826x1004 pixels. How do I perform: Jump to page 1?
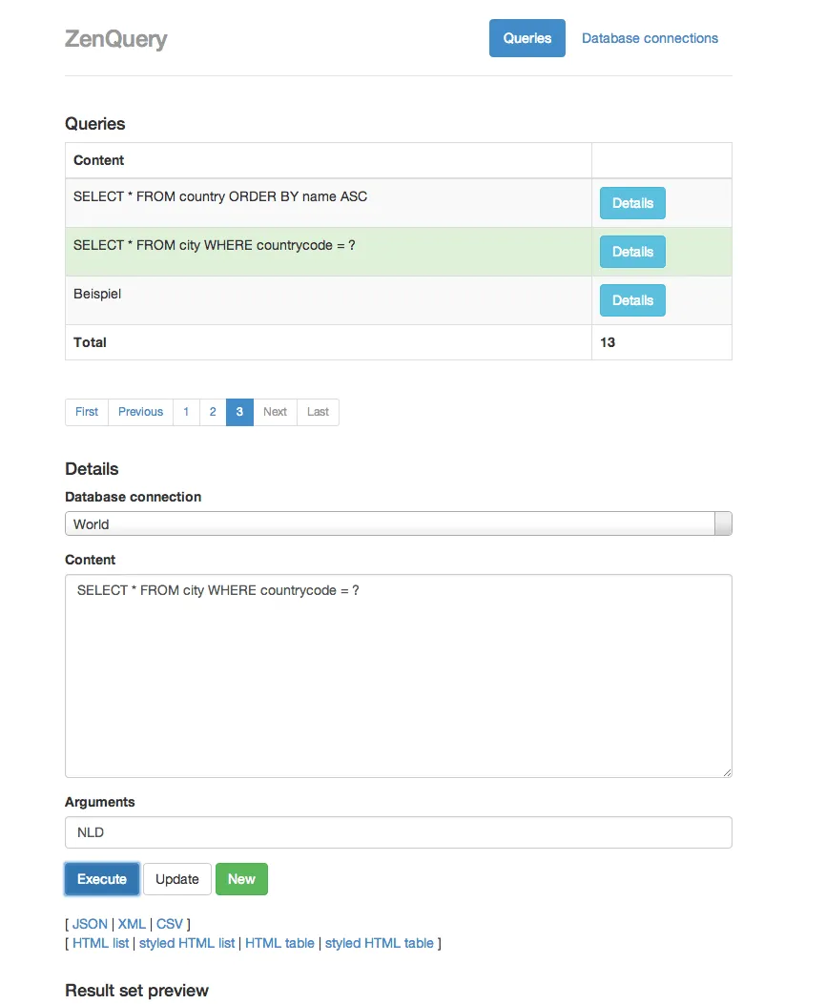coord(186,412)
